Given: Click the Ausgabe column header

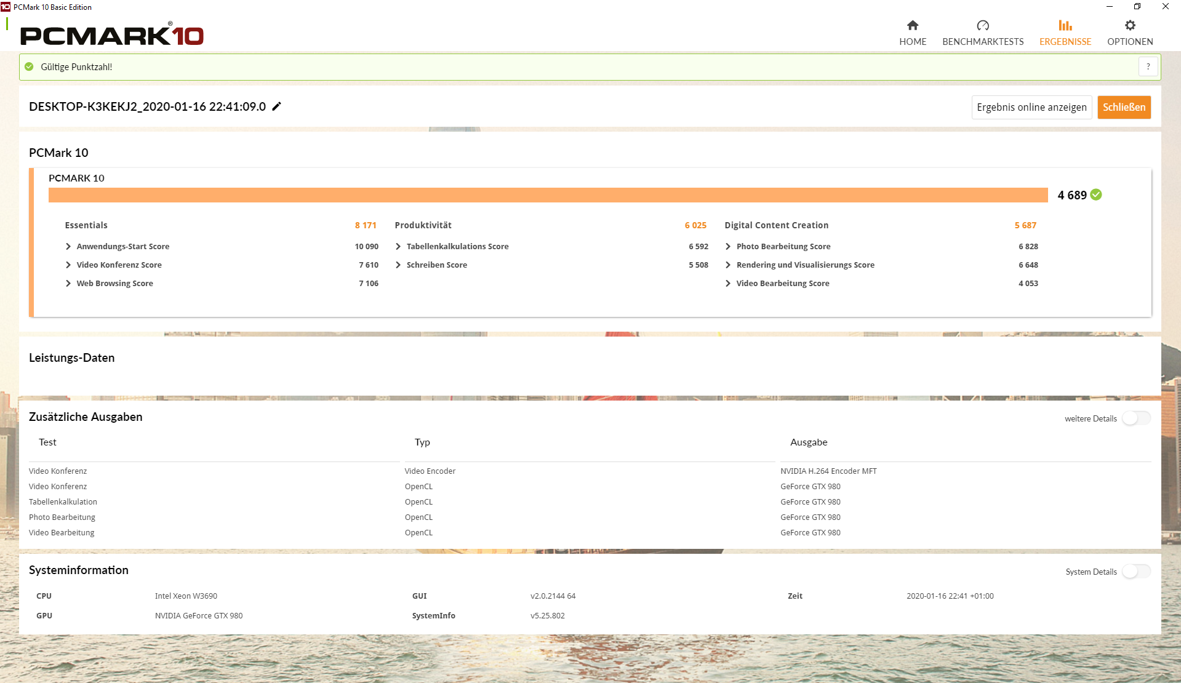Looking at the screenshot, I should [809, 442].
